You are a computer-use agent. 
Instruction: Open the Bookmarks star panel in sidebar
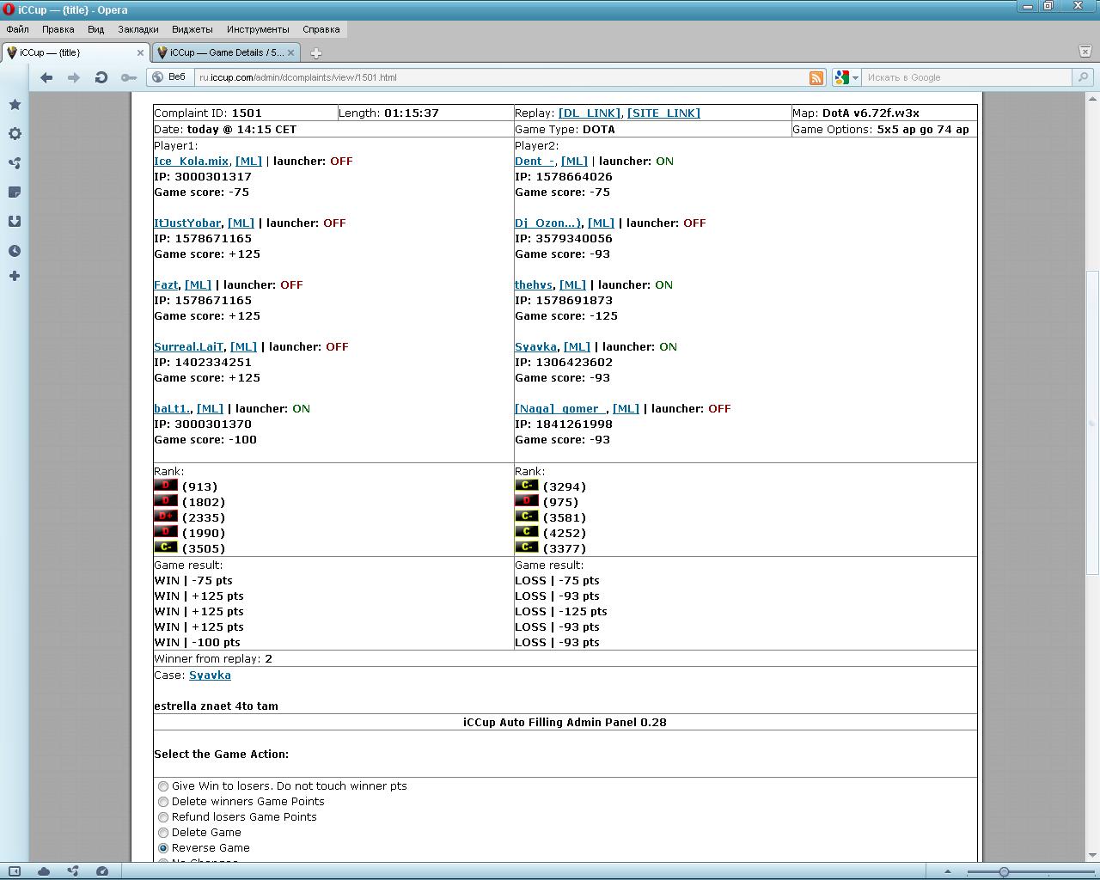pos(15,105)
